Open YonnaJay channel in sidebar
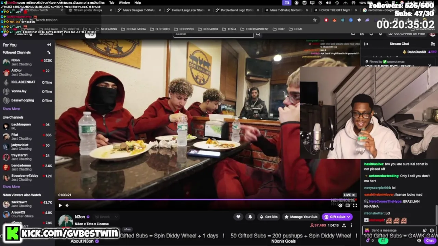This screenshot has width=438, height=246. point(27,91)
